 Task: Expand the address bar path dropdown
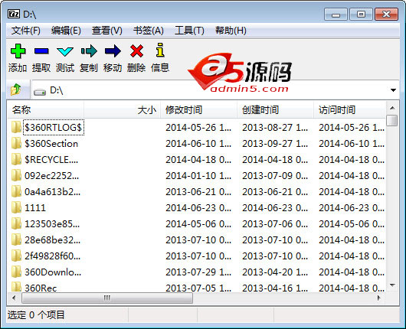[393, 90]
